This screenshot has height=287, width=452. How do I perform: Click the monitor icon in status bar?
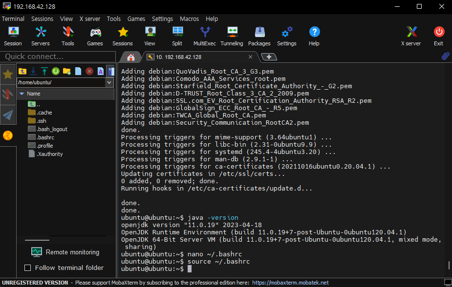click(448, 283)
